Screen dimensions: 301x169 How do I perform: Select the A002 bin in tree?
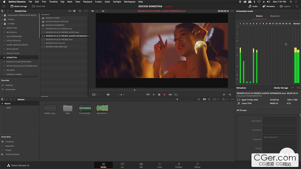[x=9, y=108]
